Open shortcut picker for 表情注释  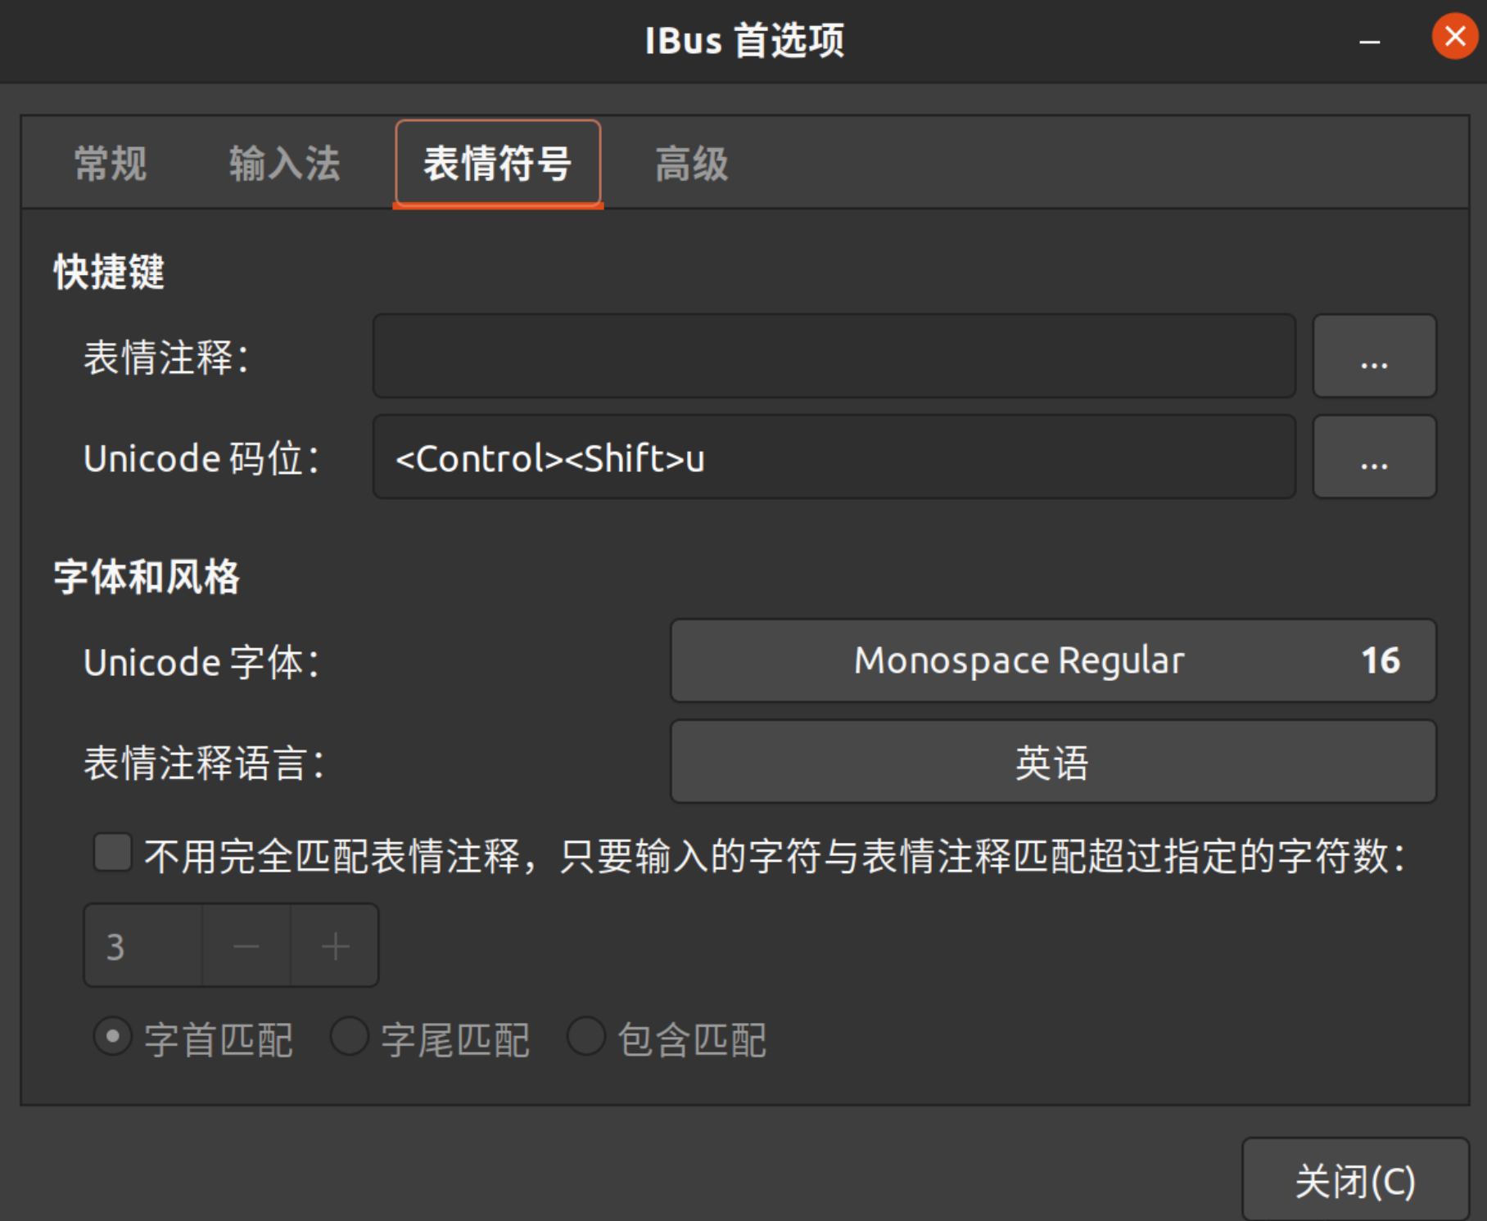1374,356
